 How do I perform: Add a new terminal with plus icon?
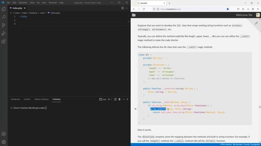pyautogui.click(x=109, y=99)
